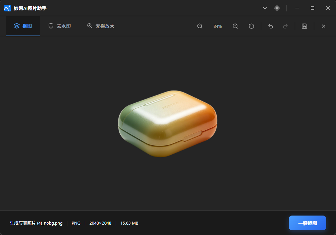Click the zoom in magnifier icon
The height and width of the screenshot is (235, 336).
(x=235, y=26)
